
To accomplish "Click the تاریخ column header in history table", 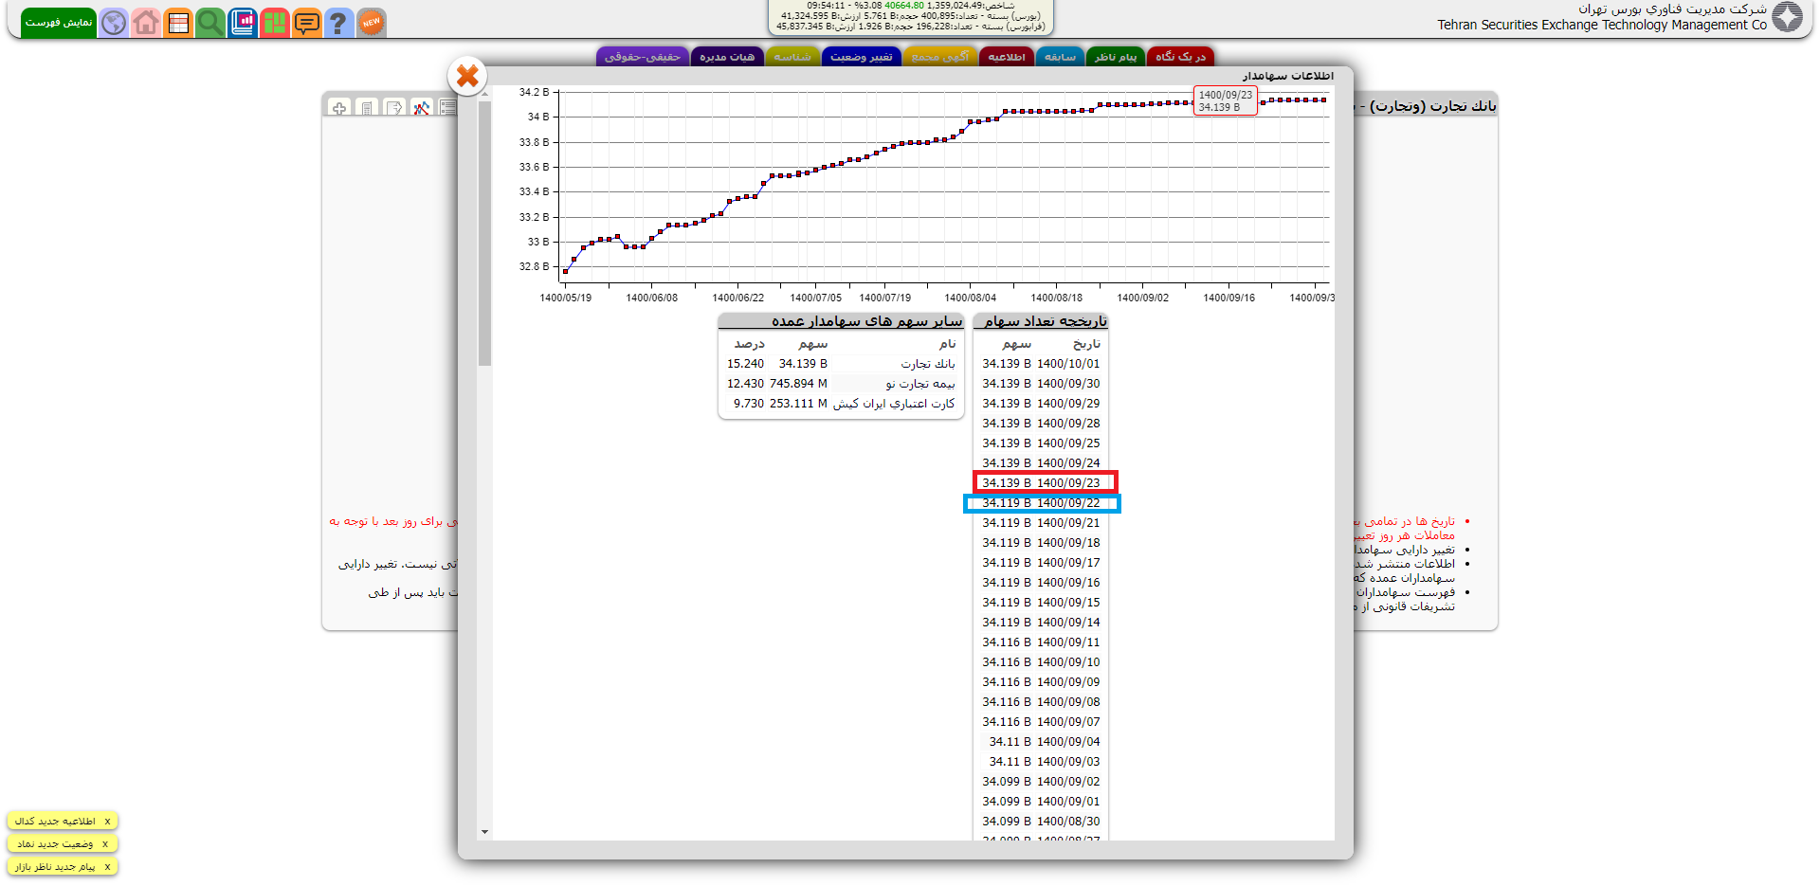I will (x=1086, y=344).
